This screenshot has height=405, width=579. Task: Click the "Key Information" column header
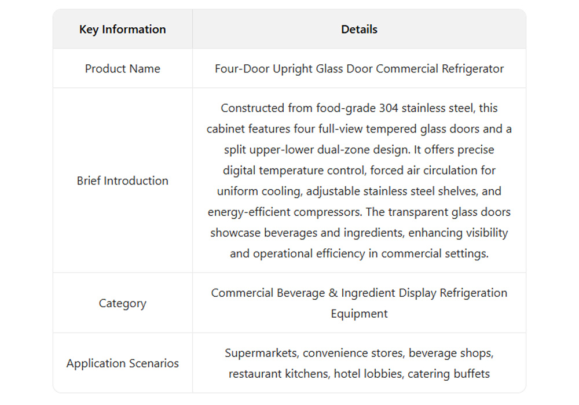[x=122, y=30]
